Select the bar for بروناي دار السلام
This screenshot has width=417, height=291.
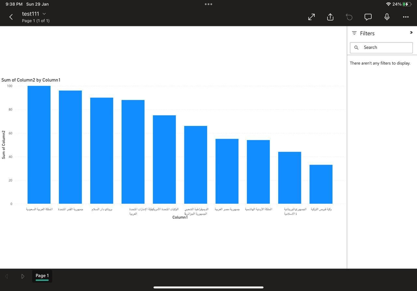pos(102,151)
